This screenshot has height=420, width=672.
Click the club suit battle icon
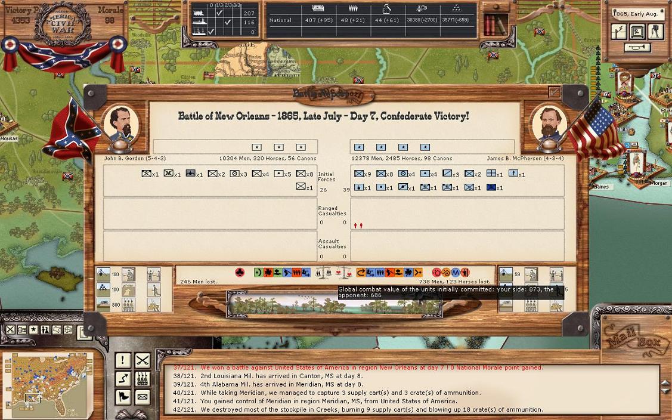tap(240, 273)
